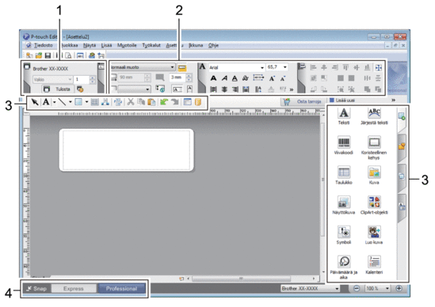Open the font size 65,7 dropdown
This screenshot has height=307, width=435.
click(285, 67)
